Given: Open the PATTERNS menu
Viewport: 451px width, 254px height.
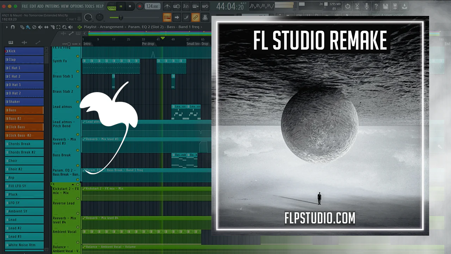Looking at the screenshot, I should click(x=52, y=6).
